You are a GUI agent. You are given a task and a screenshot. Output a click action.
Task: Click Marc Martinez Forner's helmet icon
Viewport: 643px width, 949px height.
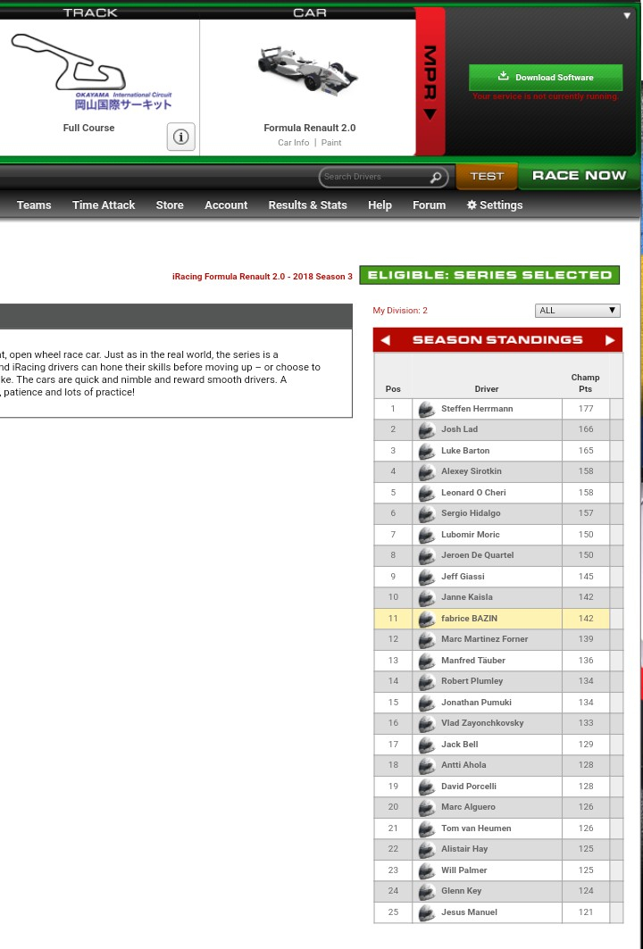(427, 639)
